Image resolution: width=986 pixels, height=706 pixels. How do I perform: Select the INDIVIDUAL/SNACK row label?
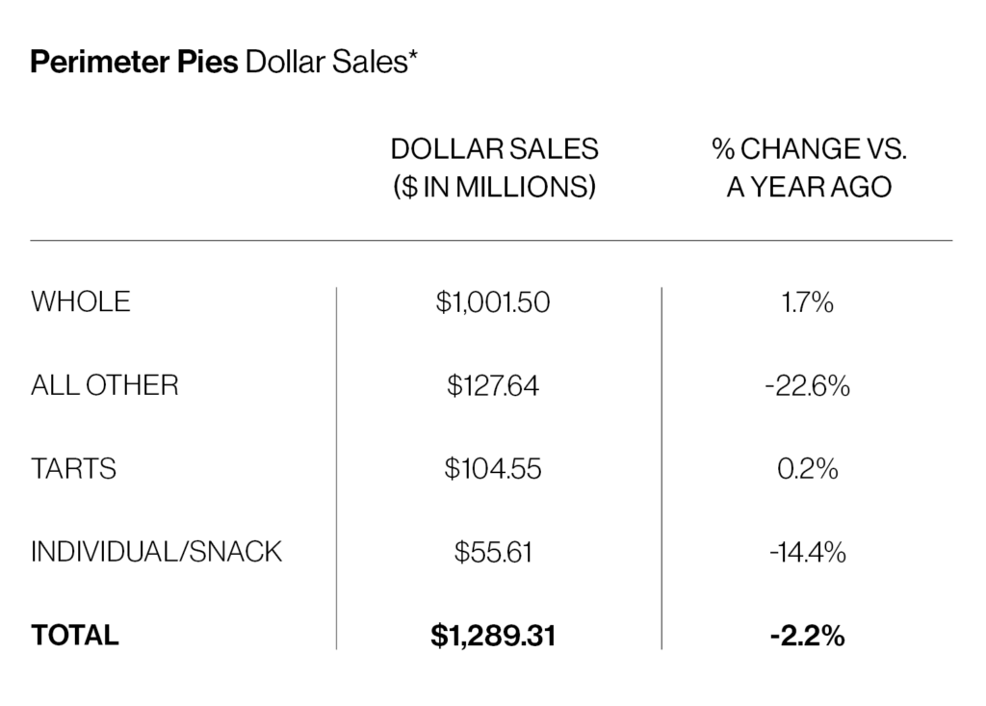(157, 552)
